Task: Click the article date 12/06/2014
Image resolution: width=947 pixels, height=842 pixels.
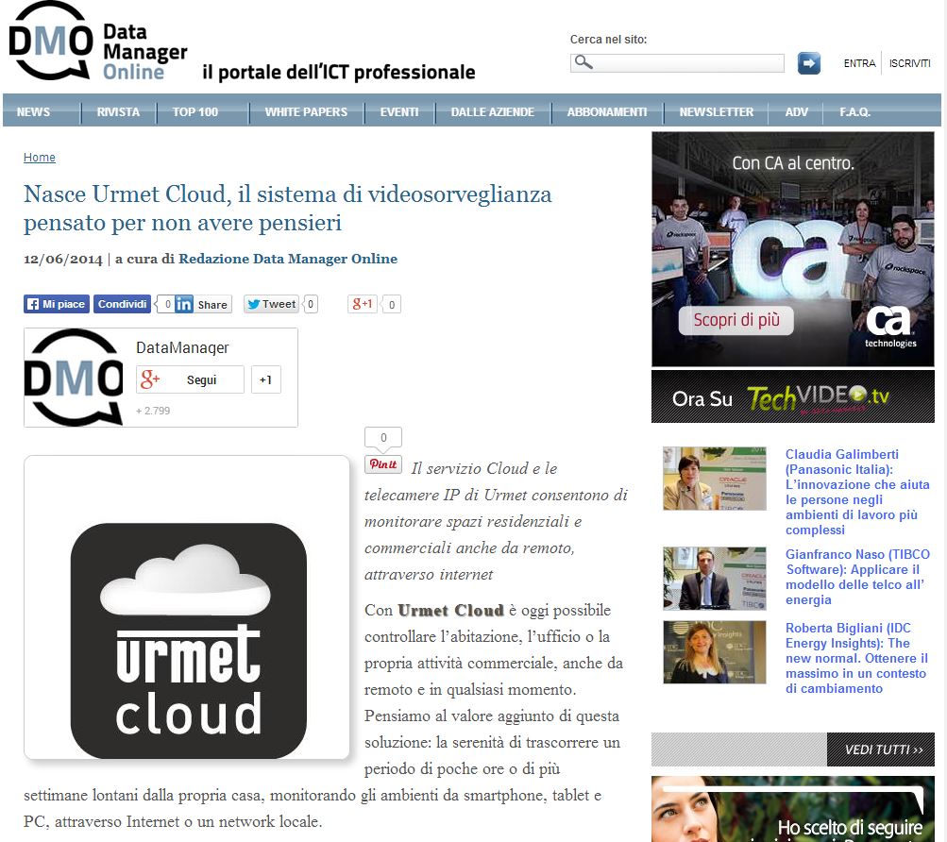Action: [63, 260]
